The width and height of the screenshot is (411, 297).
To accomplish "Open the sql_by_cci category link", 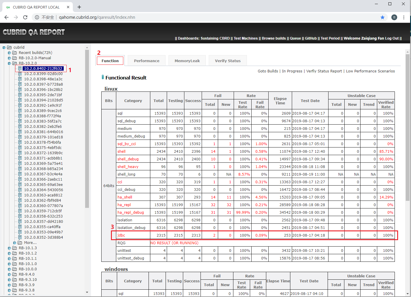I will [127, 144].
